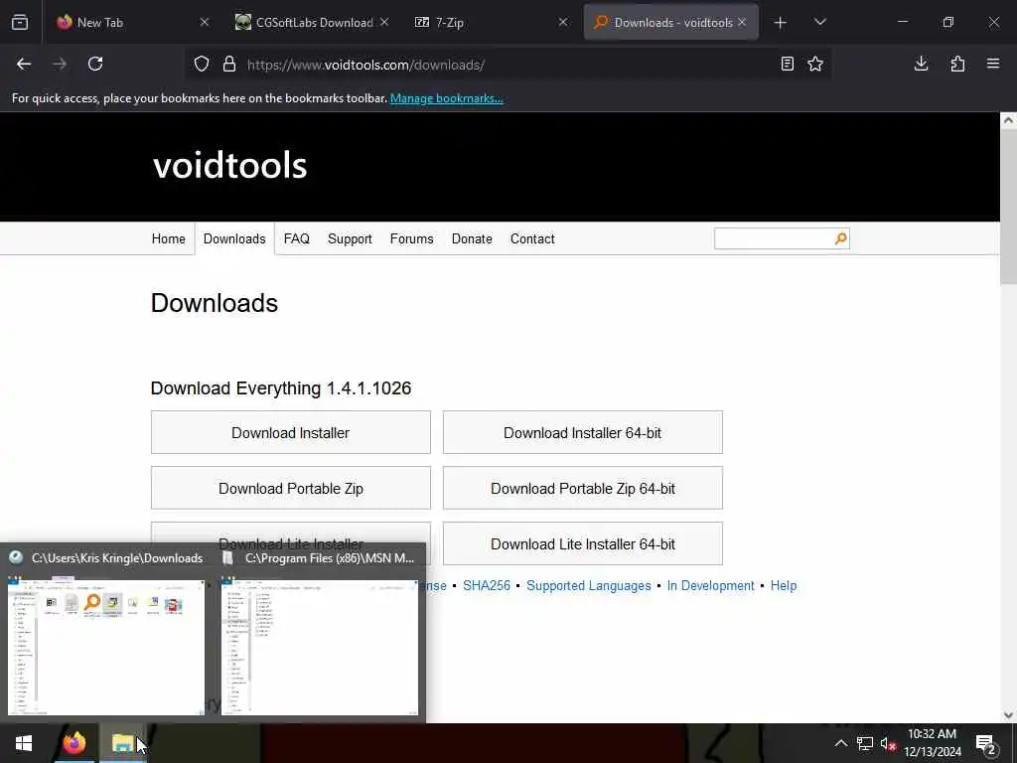Toggle reader view icon in address bar
Image resolution: width=1017 pixels, height=763 pixels.
(x=787, y=64)
